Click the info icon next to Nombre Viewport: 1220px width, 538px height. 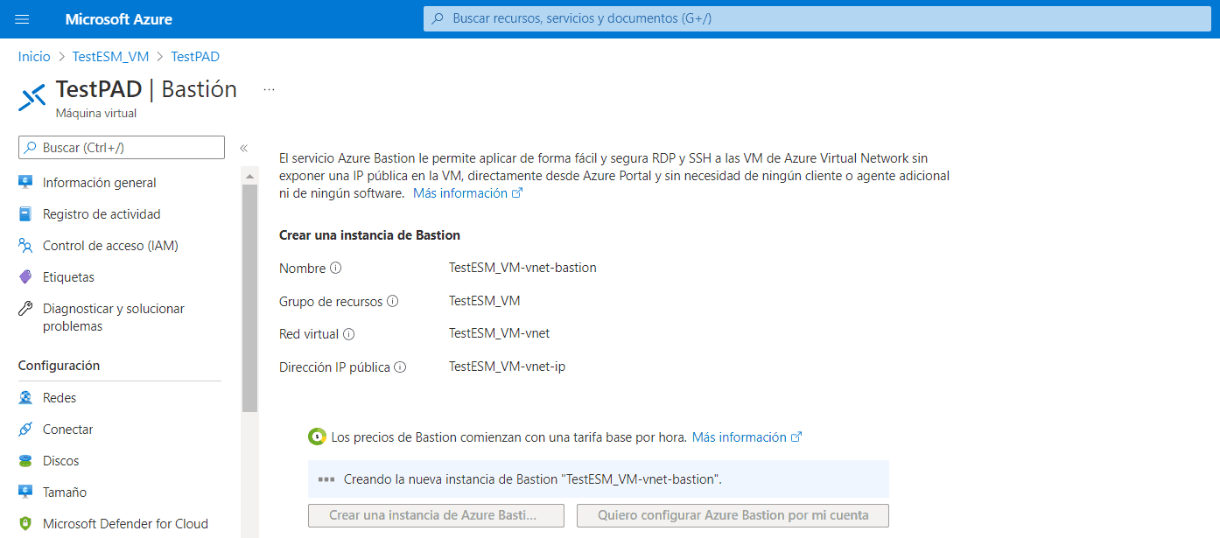point(336,268)
